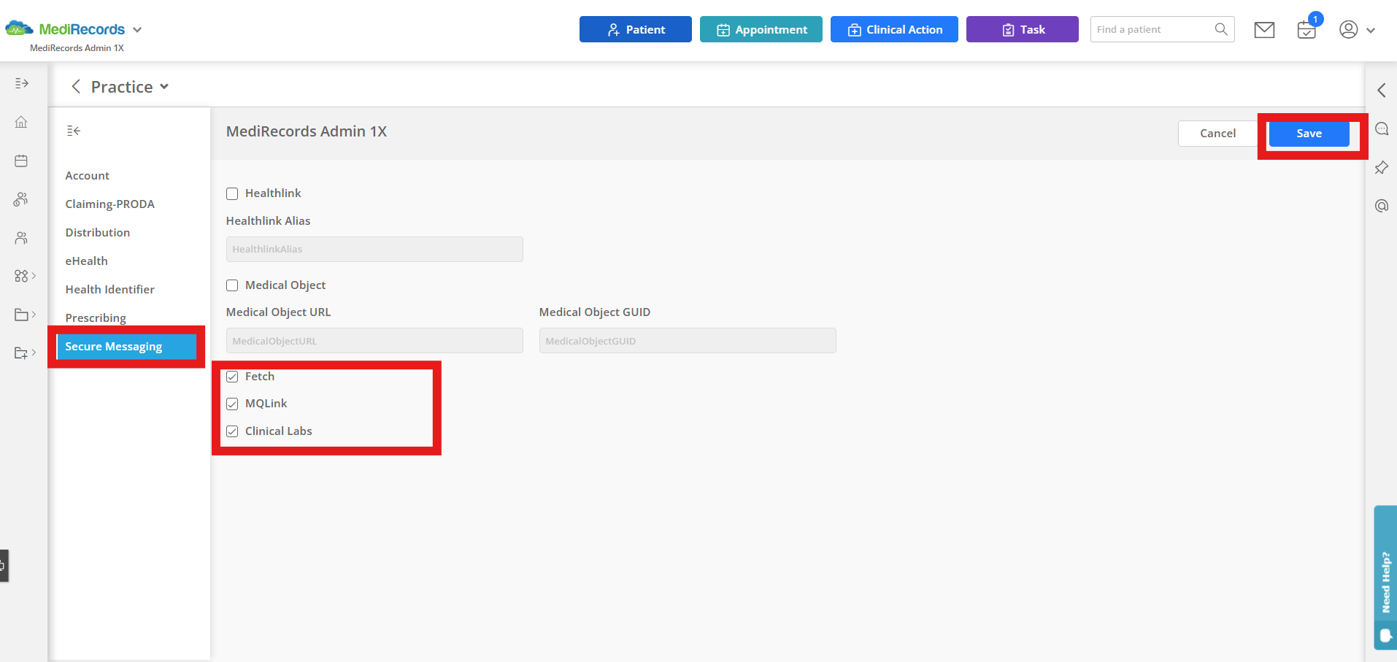Click the MediRecords Admin 1X label under logo
The height and width of the screenshot is (662, 1397).
(77, 48)
